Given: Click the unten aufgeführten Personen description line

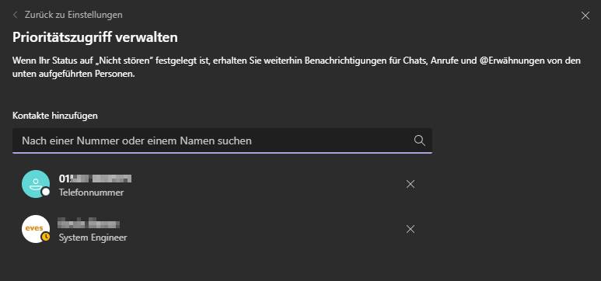Looking at the screenshot, I should [x=74, y=75].
